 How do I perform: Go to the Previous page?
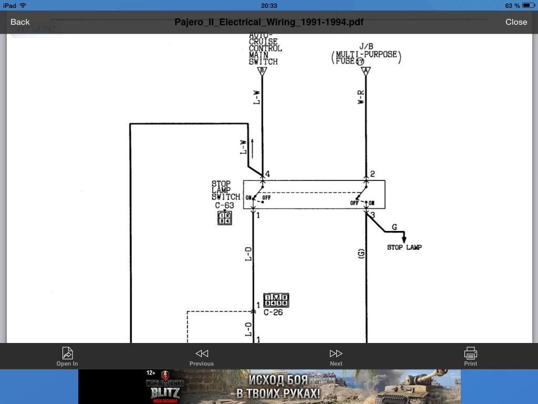pyautogui.click(x=202, y=356)
